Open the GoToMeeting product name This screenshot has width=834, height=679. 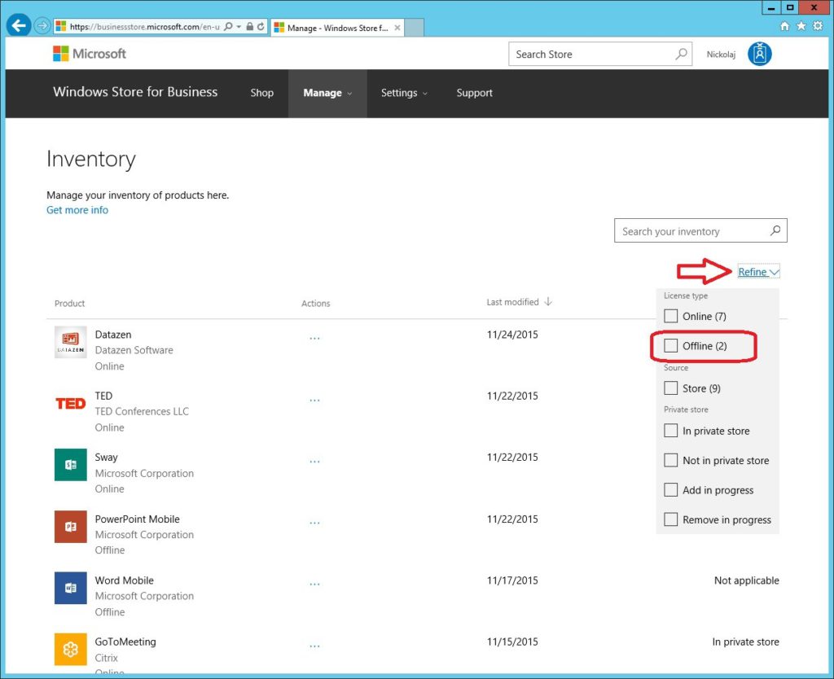coord(125,642)
